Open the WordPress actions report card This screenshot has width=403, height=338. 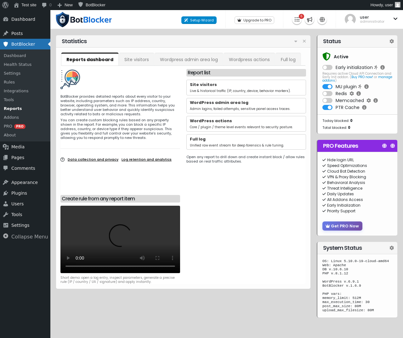coord(246,124)
